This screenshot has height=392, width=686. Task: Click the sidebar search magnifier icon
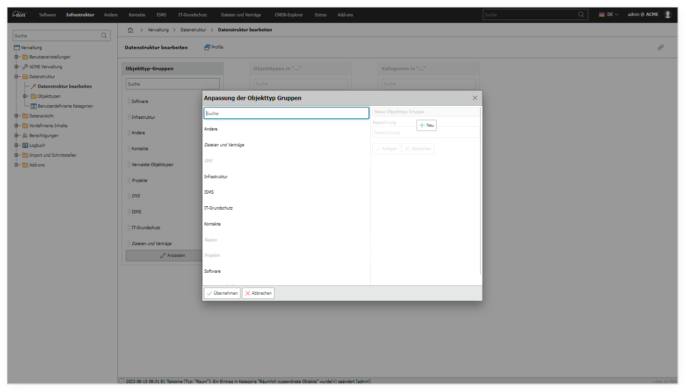pos(104,36)
